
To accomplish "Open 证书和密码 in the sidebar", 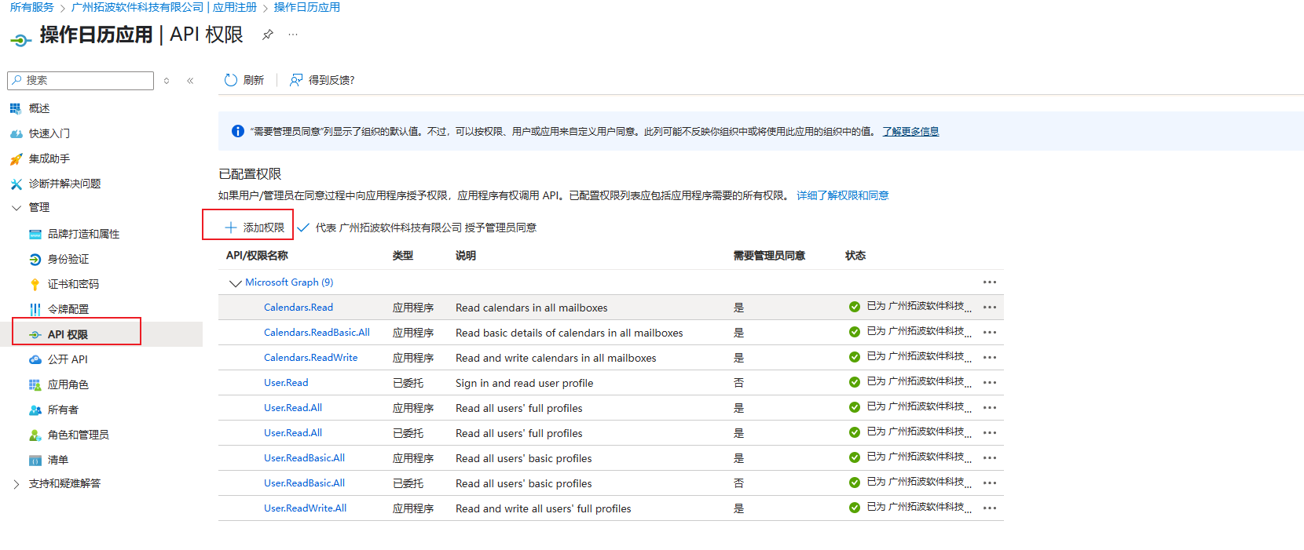I will click(73, 284).
